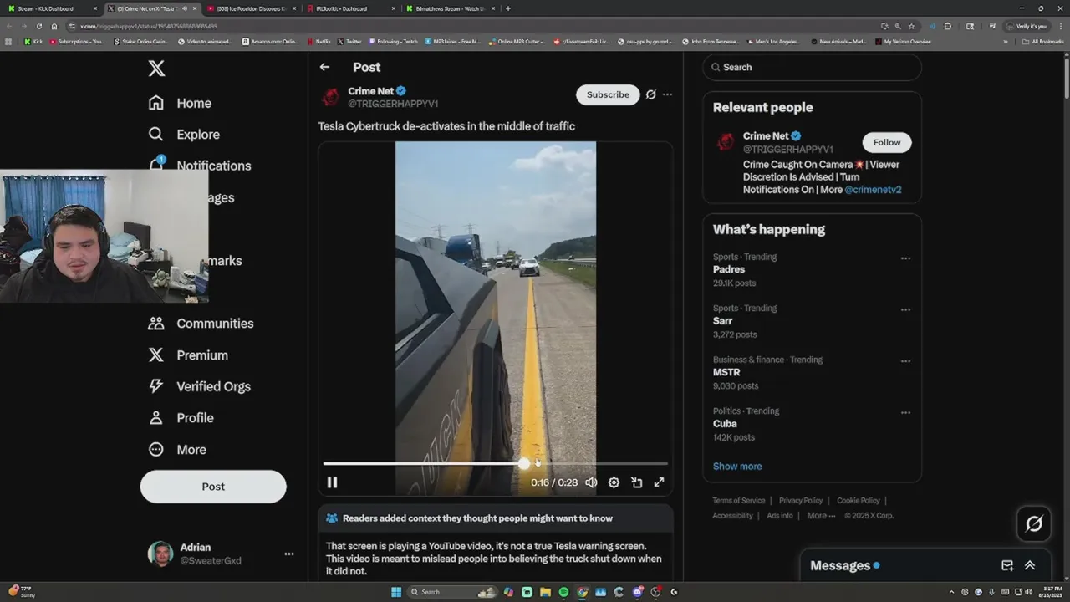The image size is (1070, 602).
Task: Click the X logo in sidebar
Action: click(156, 68)
